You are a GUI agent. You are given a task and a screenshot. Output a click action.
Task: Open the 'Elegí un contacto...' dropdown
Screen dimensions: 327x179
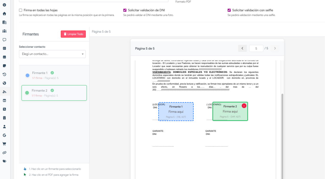coord(52,54)
